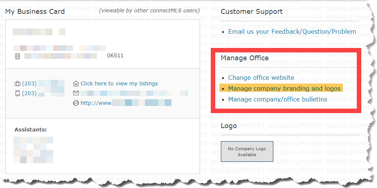Click the briefcase work phone icon
The height and width of the screenshot is (188, 377).
[18, 84]
